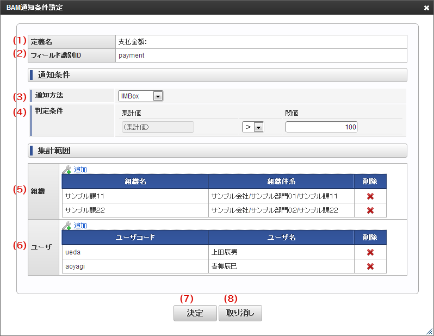Click the 閾値 threshold input field

(321, 127)
